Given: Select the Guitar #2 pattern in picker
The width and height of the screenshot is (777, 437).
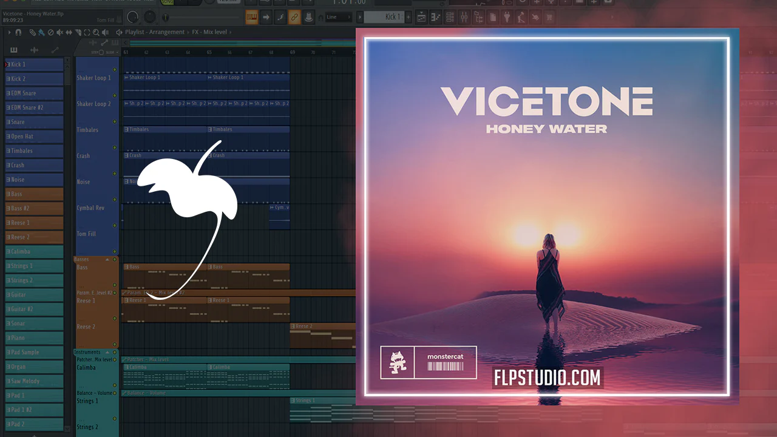Looking at the screenshot, I should 34,309.
